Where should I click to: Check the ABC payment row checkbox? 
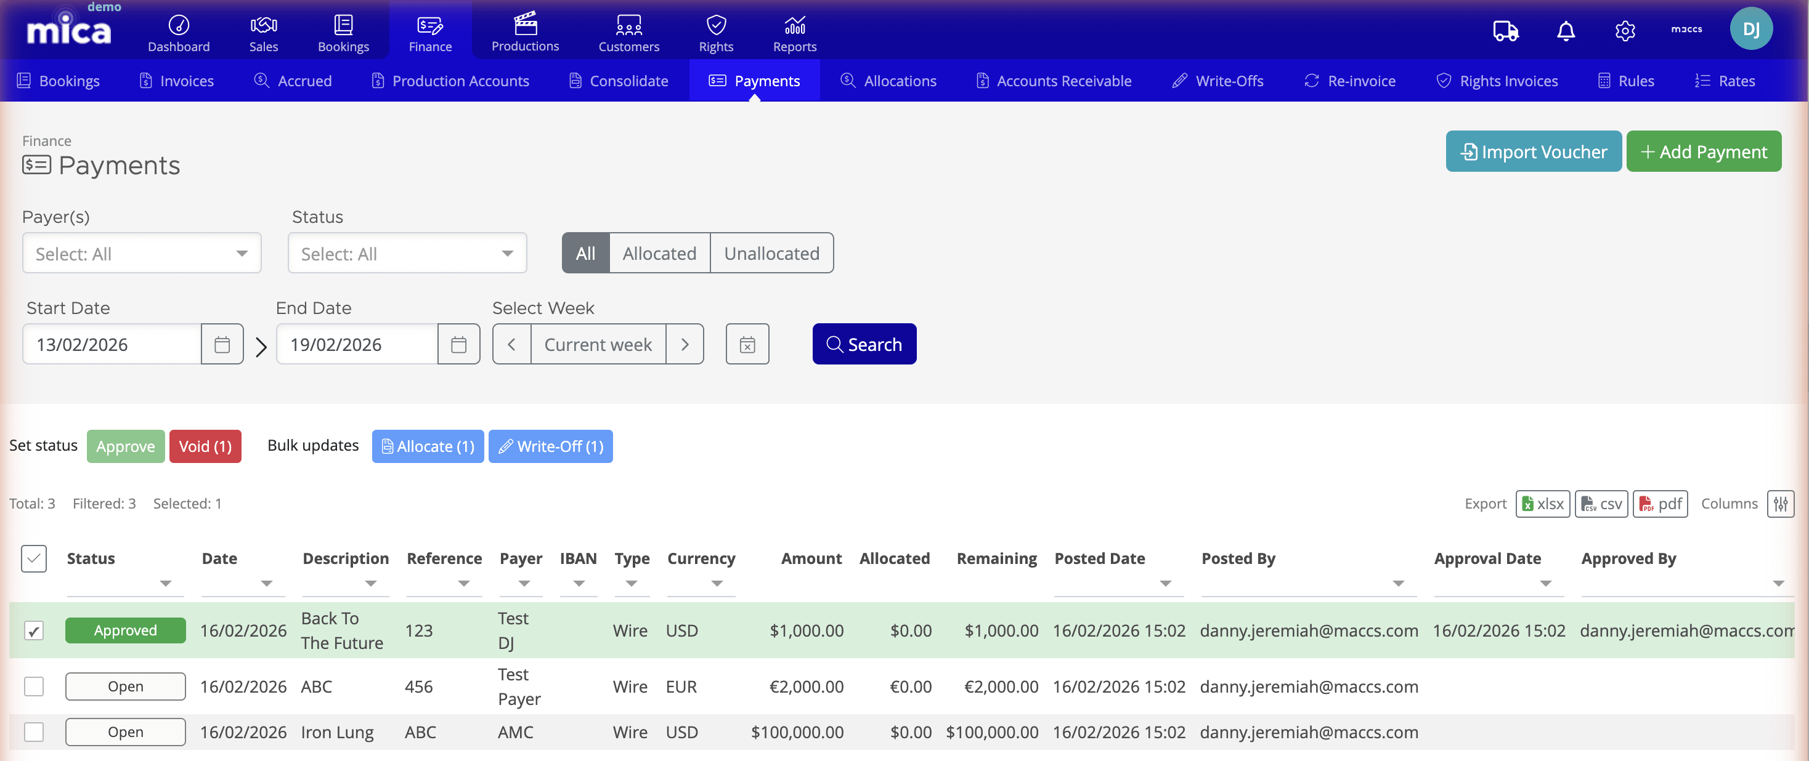pyautogui.click(x=33, y=686)
